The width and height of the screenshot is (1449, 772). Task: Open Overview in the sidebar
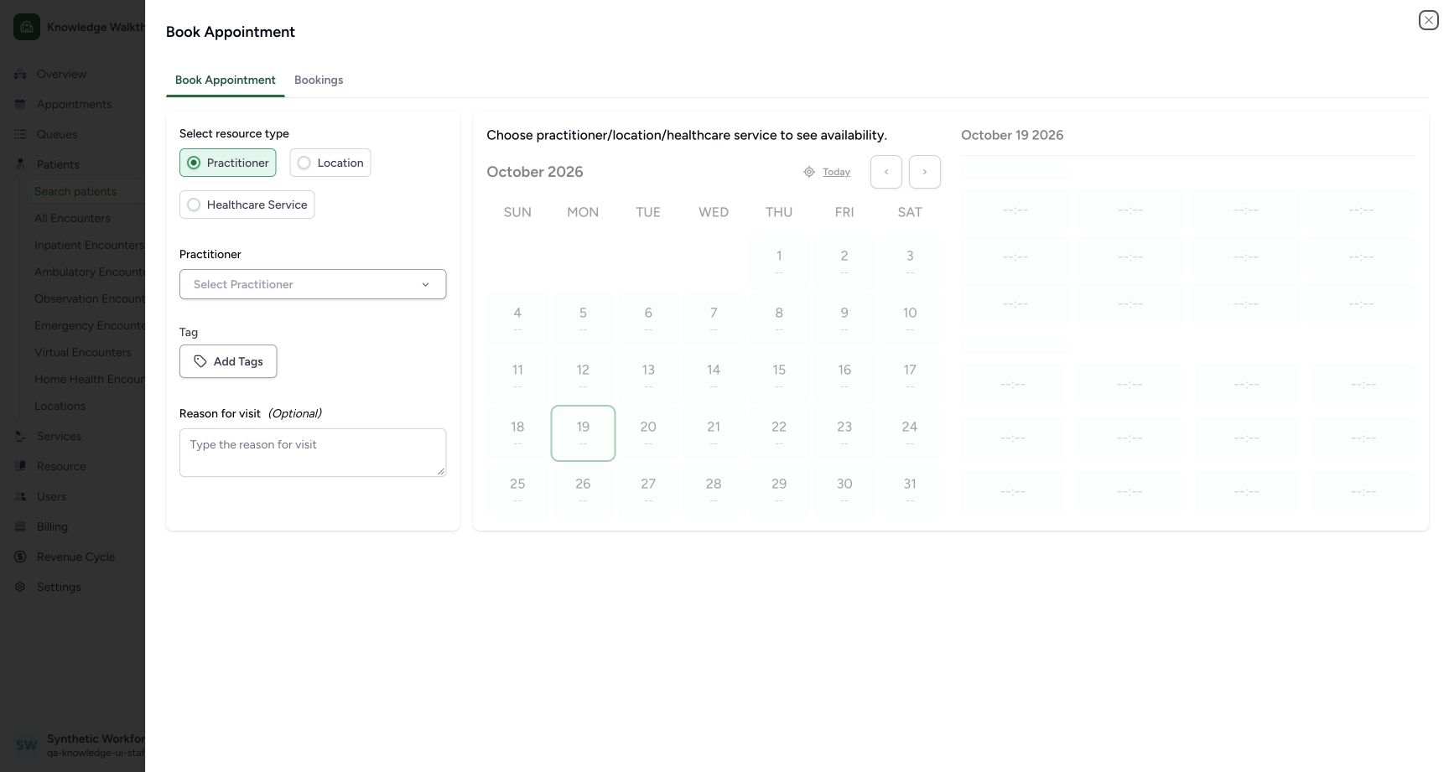(x=61, y=74)
